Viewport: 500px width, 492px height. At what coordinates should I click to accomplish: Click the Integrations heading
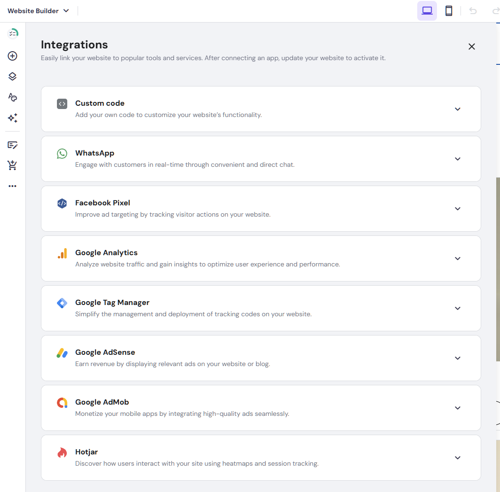point(74,45)
